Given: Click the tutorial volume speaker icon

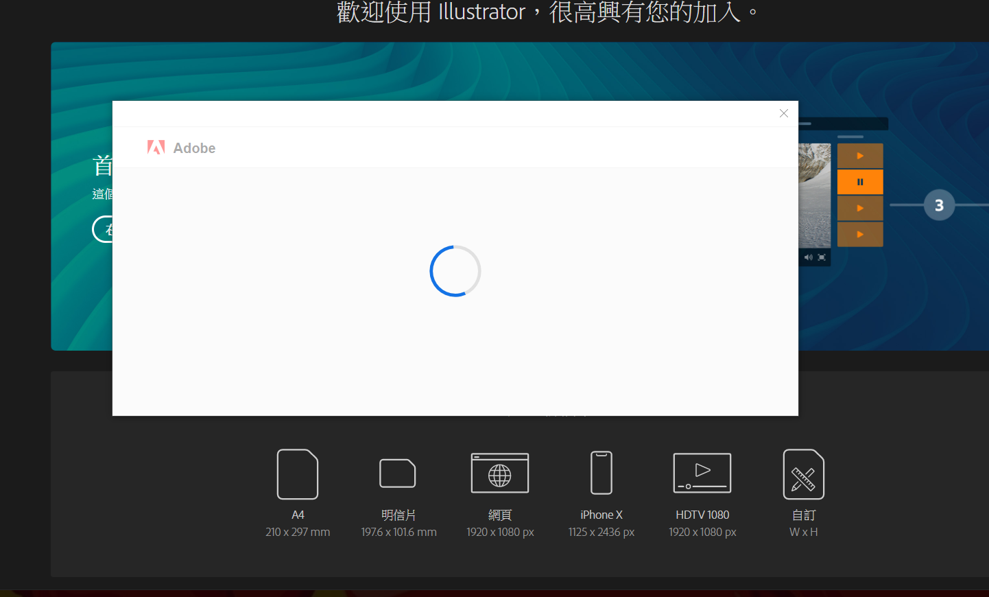Looking at the screenshot, I should [808, 257].
